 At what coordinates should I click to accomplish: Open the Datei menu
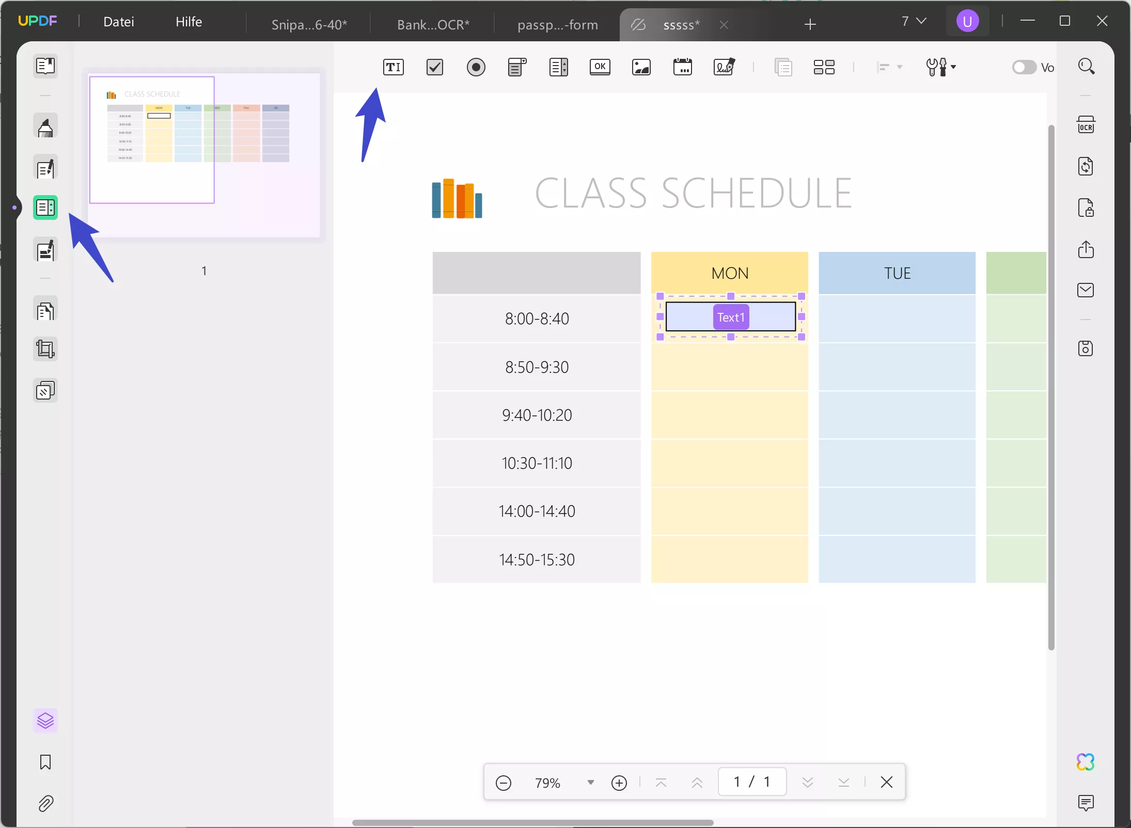tap(119, 22)
